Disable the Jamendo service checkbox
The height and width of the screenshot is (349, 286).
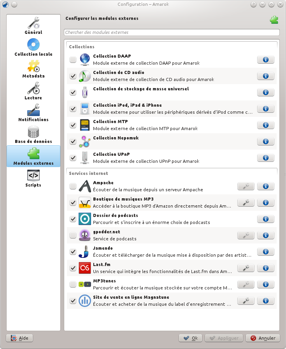[73, 252]
